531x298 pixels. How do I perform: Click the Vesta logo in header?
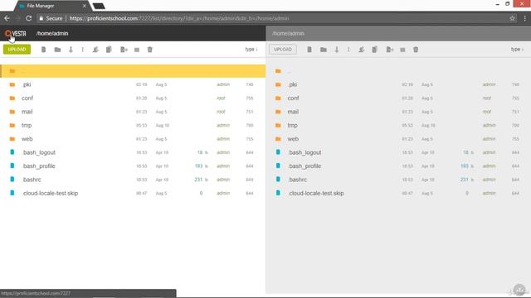(16, 33)
